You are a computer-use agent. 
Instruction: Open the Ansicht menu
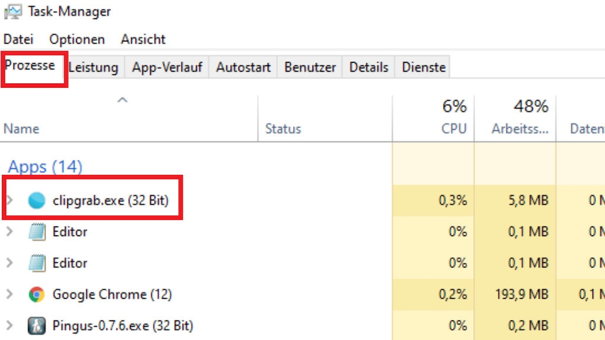(x=143, y=40)
